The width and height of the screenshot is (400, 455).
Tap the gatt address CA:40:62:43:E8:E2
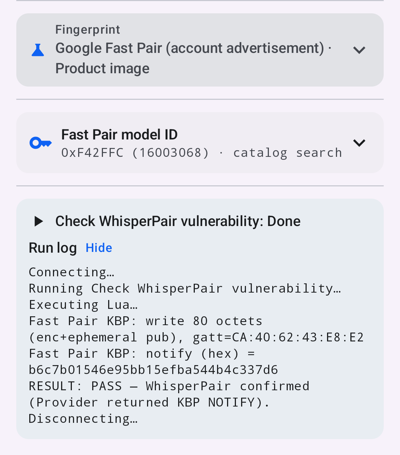[298, 337]
